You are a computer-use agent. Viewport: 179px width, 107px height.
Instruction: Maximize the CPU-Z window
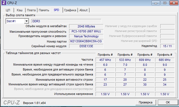click(165, 3)
